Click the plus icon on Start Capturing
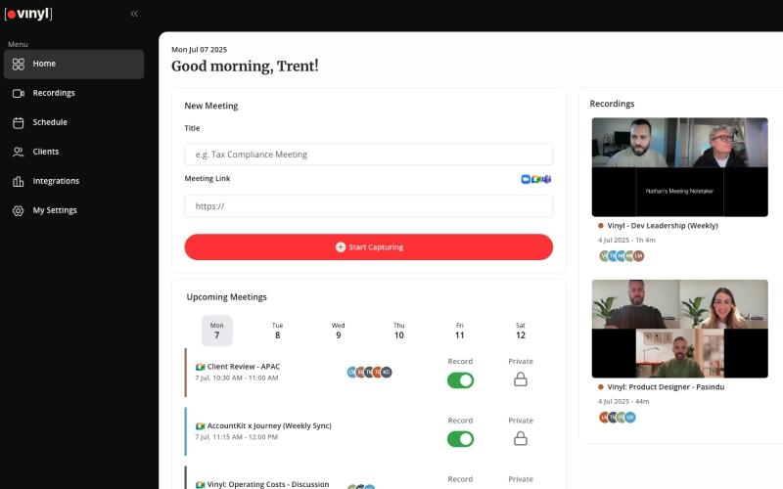This screenshot has height=489, width=783. point(340,247)
